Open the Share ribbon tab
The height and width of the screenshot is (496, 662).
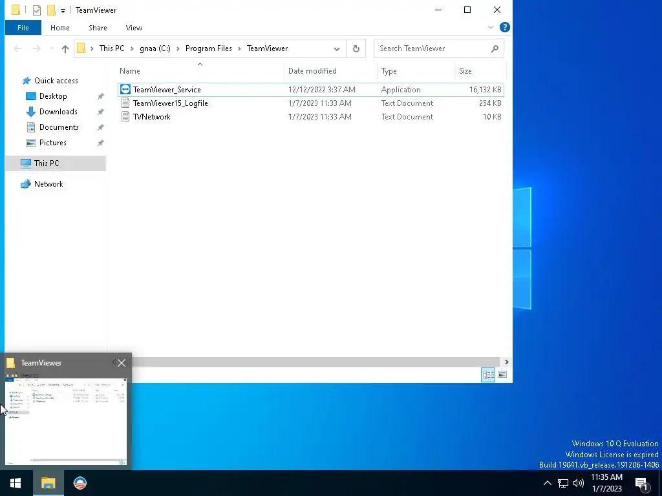point(98,28)
